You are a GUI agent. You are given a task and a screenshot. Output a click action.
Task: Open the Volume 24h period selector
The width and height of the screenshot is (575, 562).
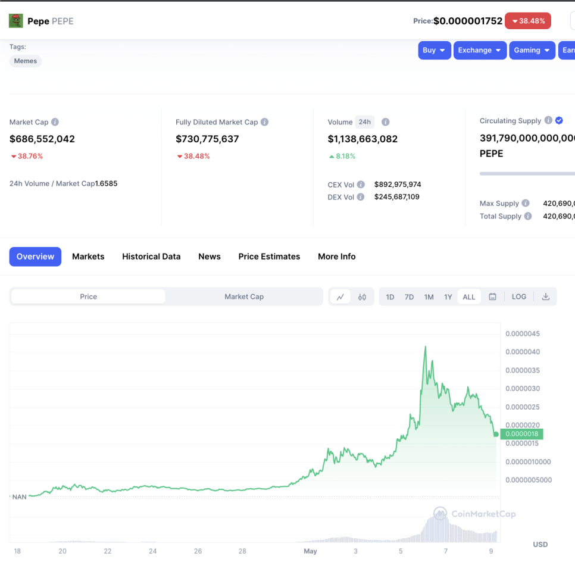tap(364, 122)
